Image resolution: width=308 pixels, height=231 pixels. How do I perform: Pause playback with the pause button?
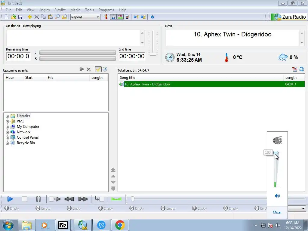coord(38,199)
